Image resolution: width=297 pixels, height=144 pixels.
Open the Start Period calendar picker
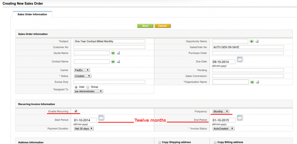click(x=101, y=118)
